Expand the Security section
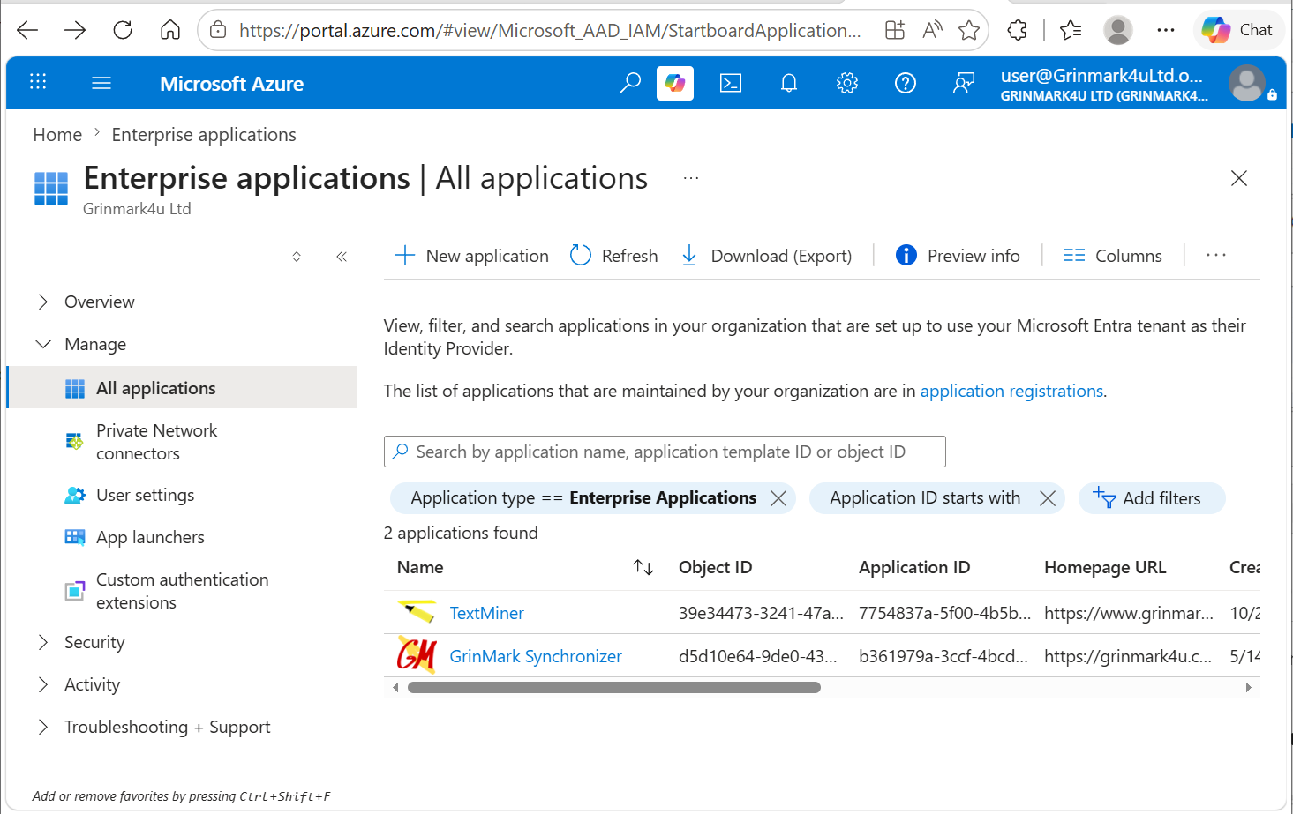 (x=43, y=642)
